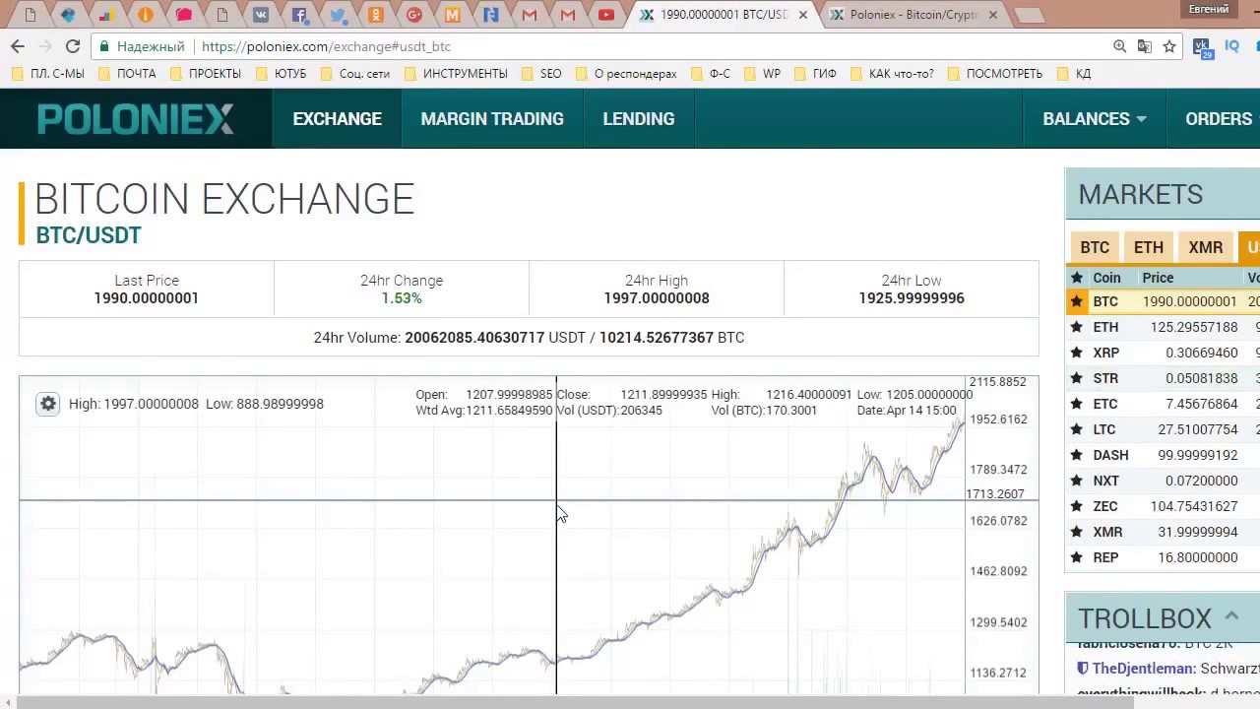
Task: Toggle favorite star for BTC row
Action: (1077, 301)
